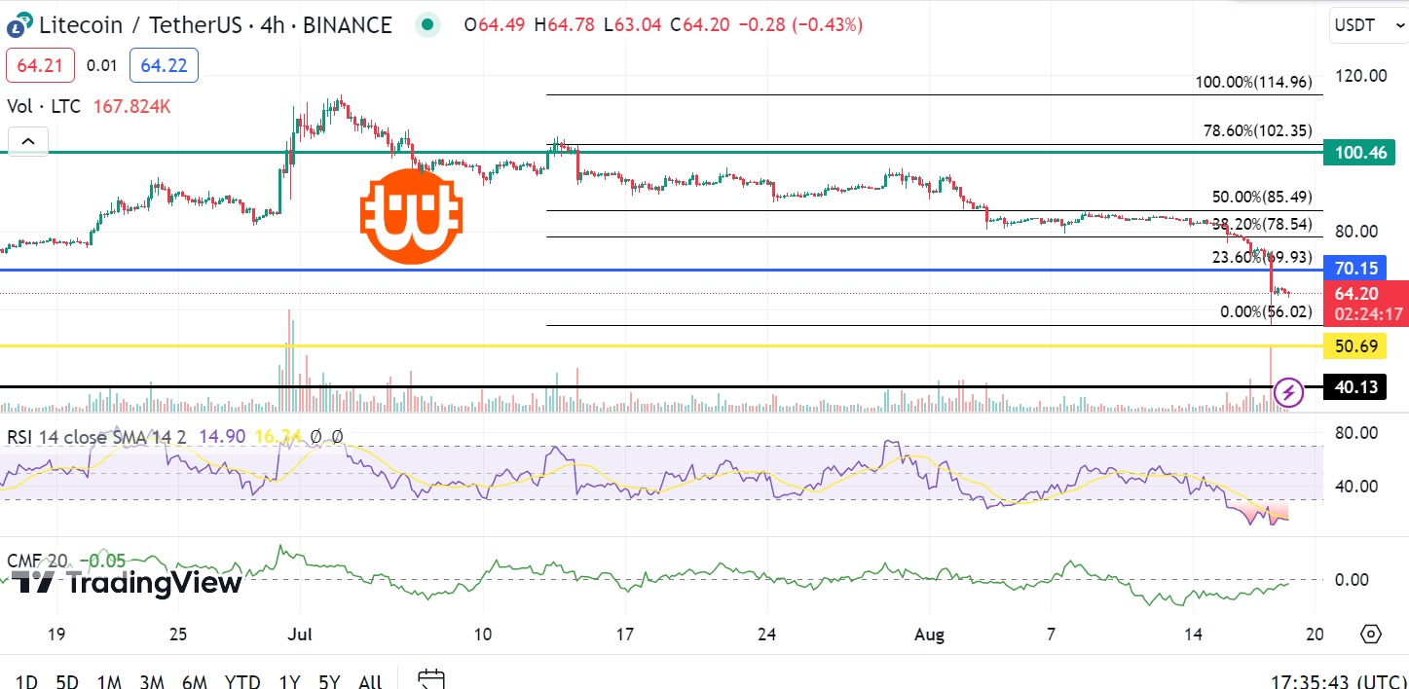Select the 1D date range
1409x689 pixels.
pos(27,681)
